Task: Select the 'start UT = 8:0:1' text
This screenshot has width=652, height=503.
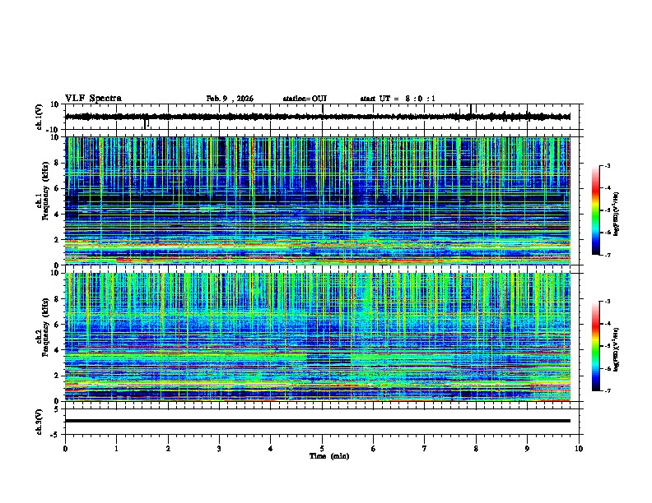Action: pos(398,99)
